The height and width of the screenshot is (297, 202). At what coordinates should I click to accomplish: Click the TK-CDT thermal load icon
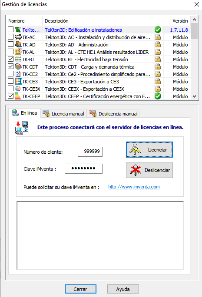18,66
